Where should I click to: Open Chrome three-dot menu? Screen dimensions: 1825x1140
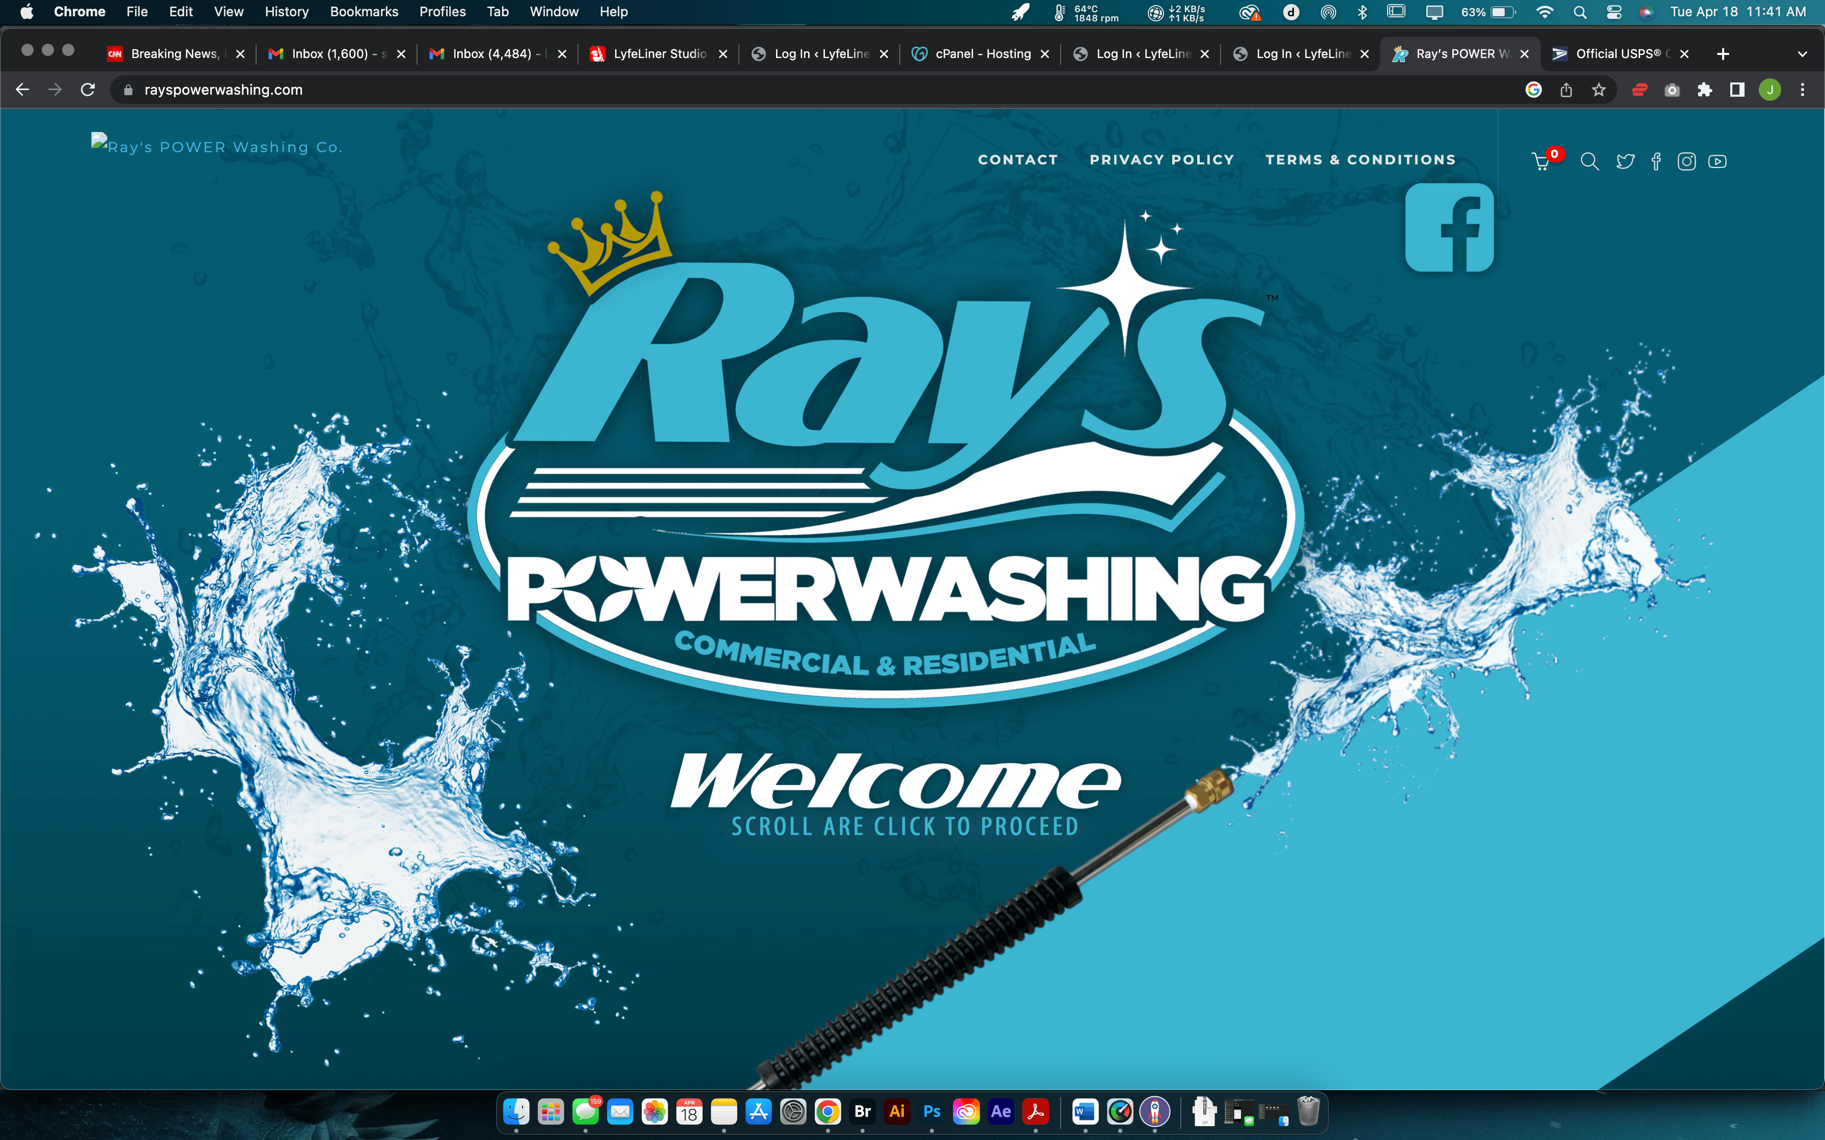coord(1803,90)
